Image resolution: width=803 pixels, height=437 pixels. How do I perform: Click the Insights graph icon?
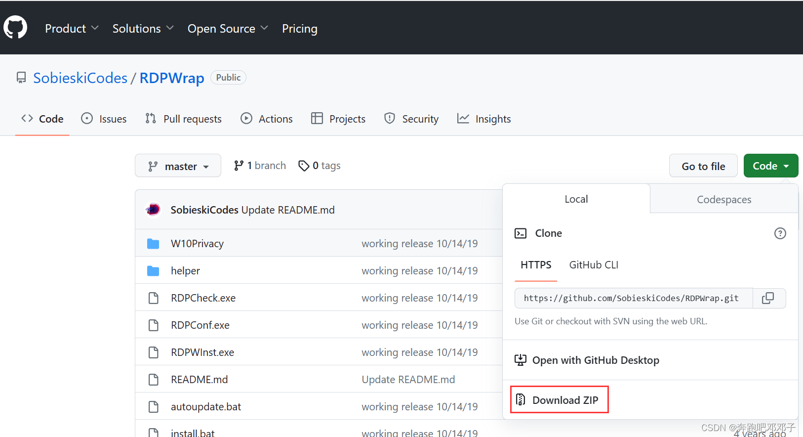[463, 118]
